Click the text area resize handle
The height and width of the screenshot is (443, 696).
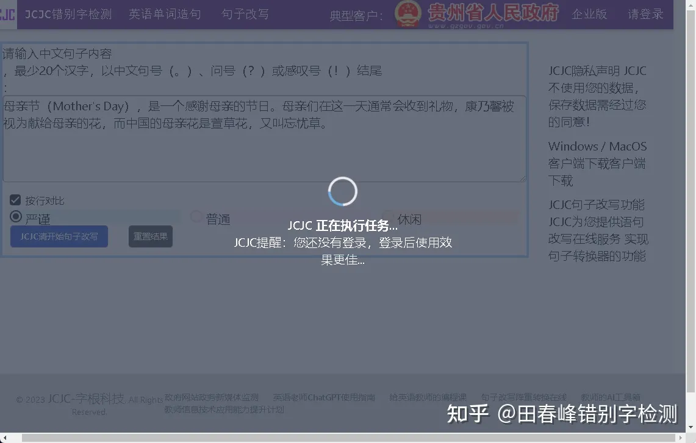[x=523, y=179]
